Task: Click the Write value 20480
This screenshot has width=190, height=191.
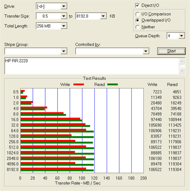Action: (x=156, y=103)
